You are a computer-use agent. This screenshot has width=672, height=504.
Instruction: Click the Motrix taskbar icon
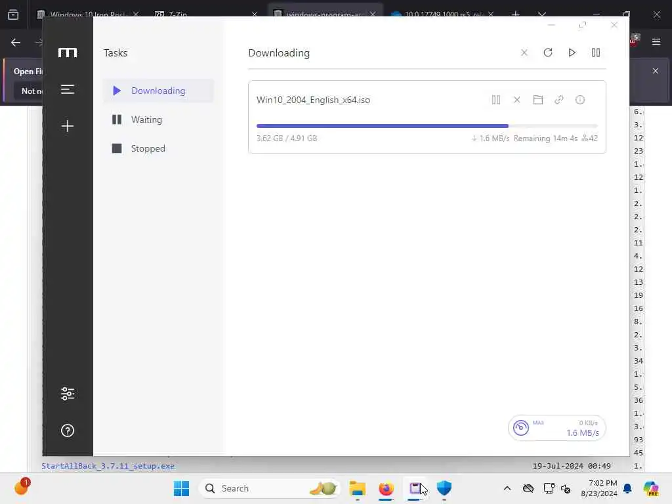point(415,488)
